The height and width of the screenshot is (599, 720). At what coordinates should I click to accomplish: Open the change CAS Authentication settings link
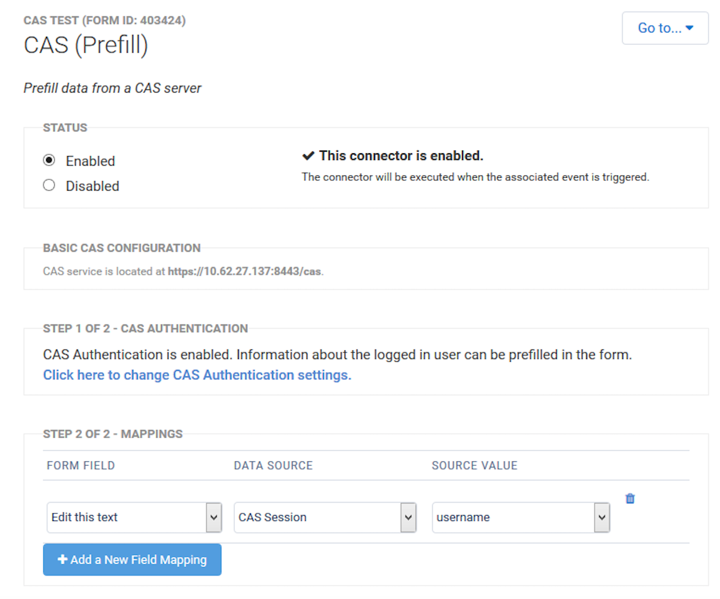[197, 375]
